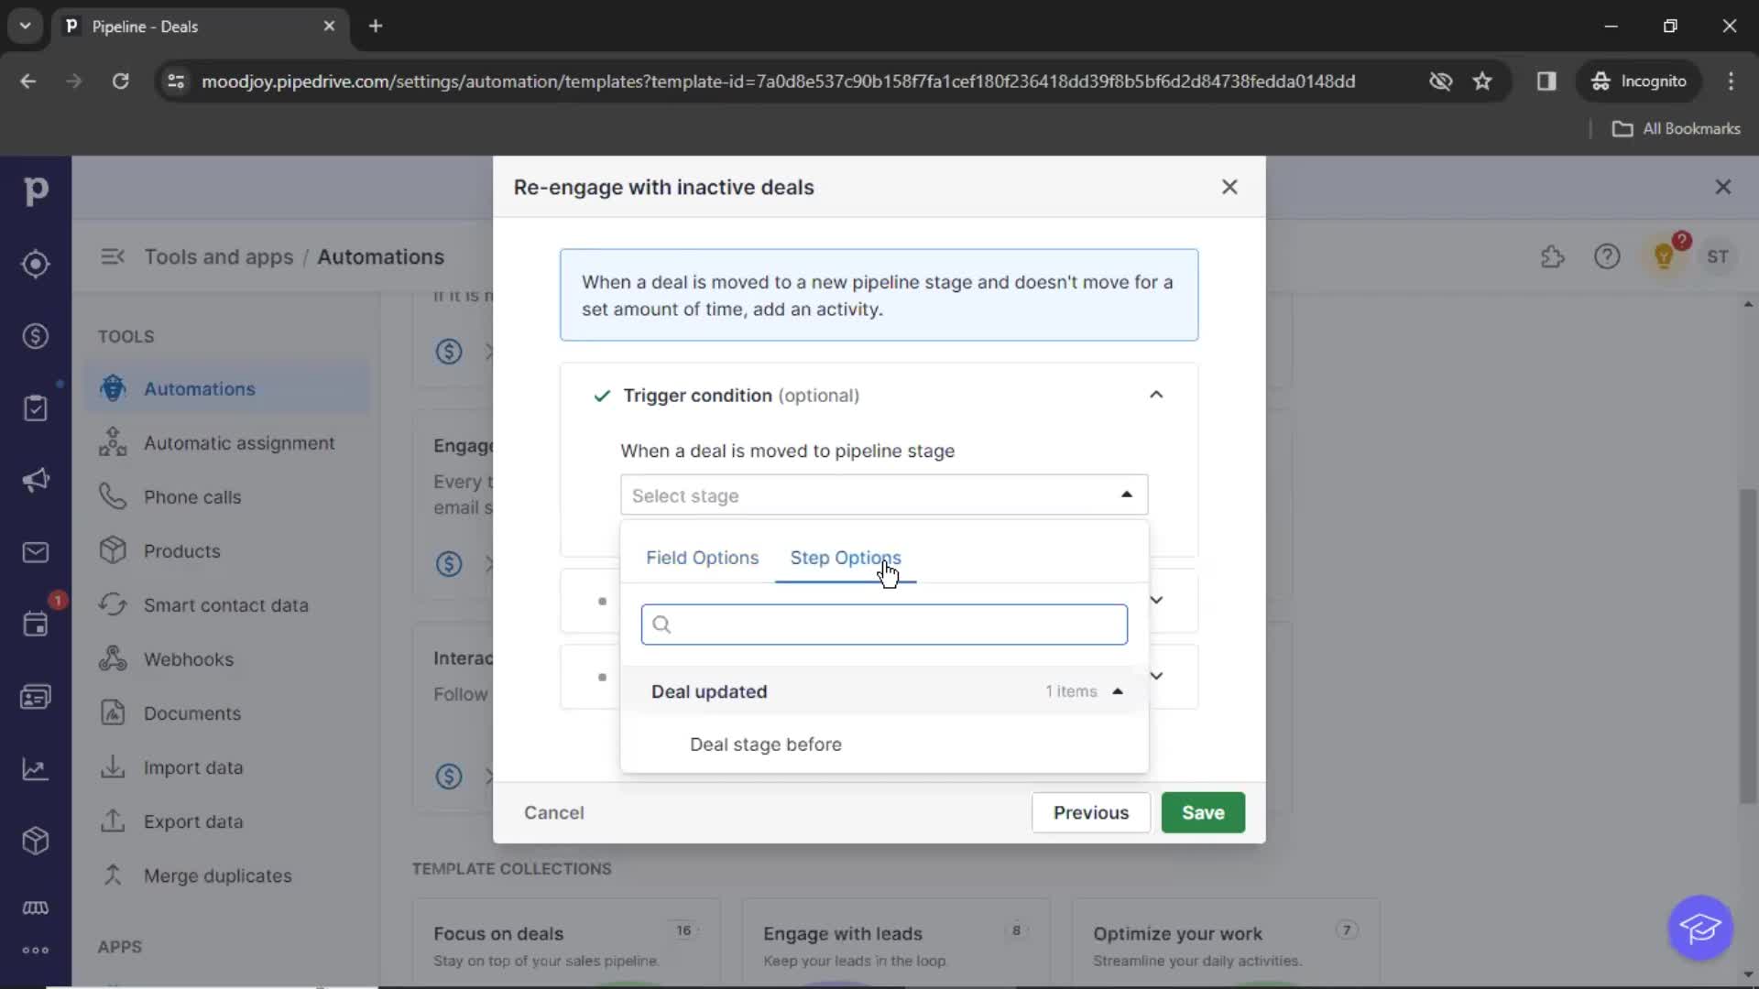Click the stage search input field
Screen dimensions: 1759x989
(x=884, y=623)
